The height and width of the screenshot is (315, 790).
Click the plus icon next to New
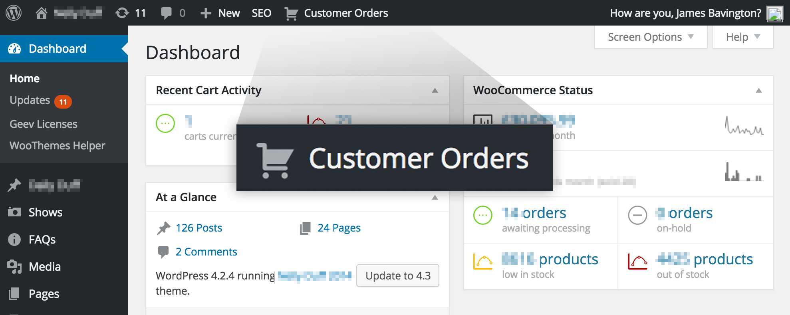[206, 13]
